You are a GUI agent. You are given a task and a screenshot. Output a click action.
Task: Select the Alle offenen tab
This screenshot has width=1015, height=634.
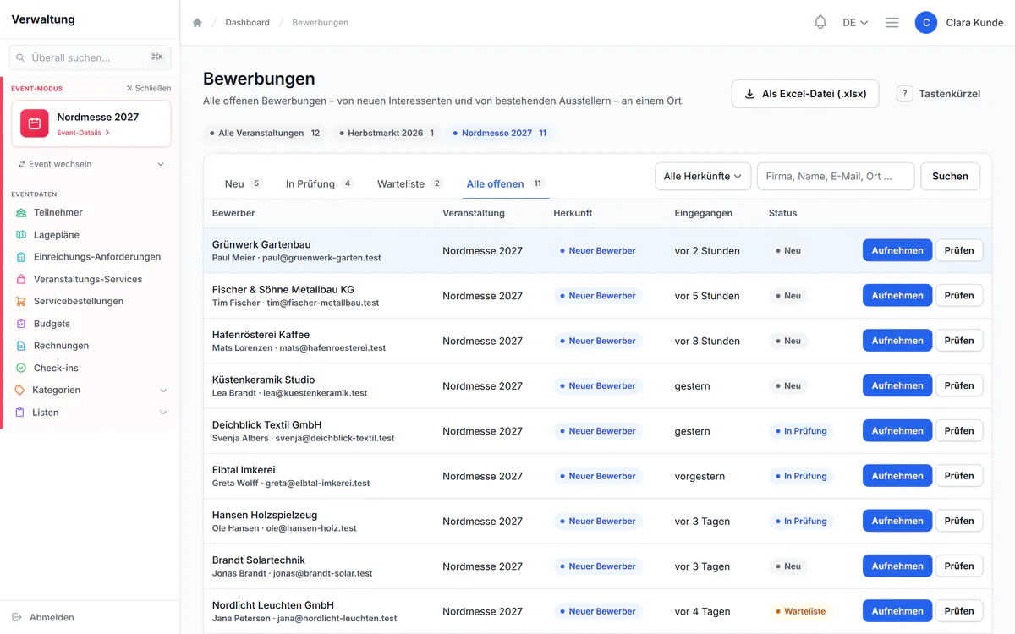tap(505, 183)
